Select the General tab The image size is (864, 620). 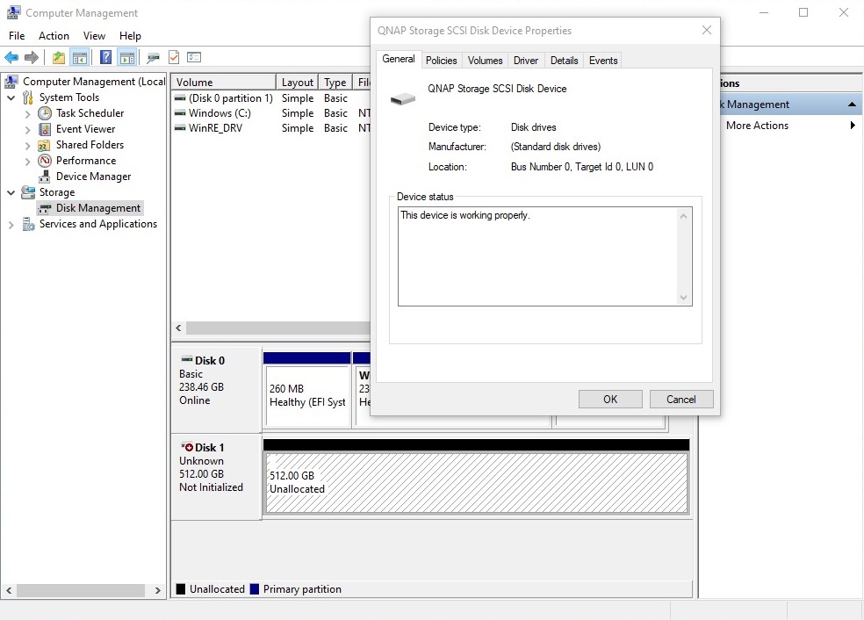(x=399, y=59)
